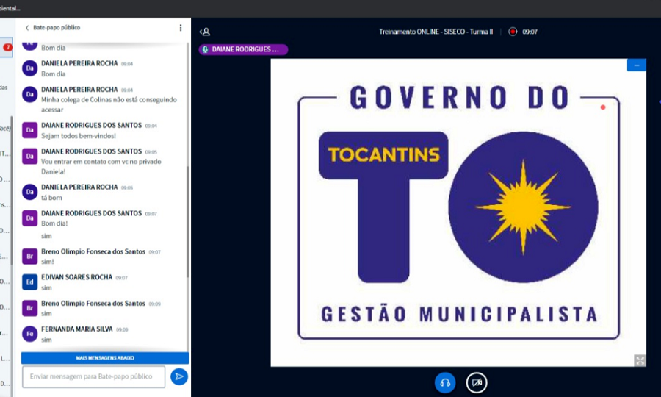The image size is (661, 397).
Task: Click the headphone audio button
Action: 444,382
